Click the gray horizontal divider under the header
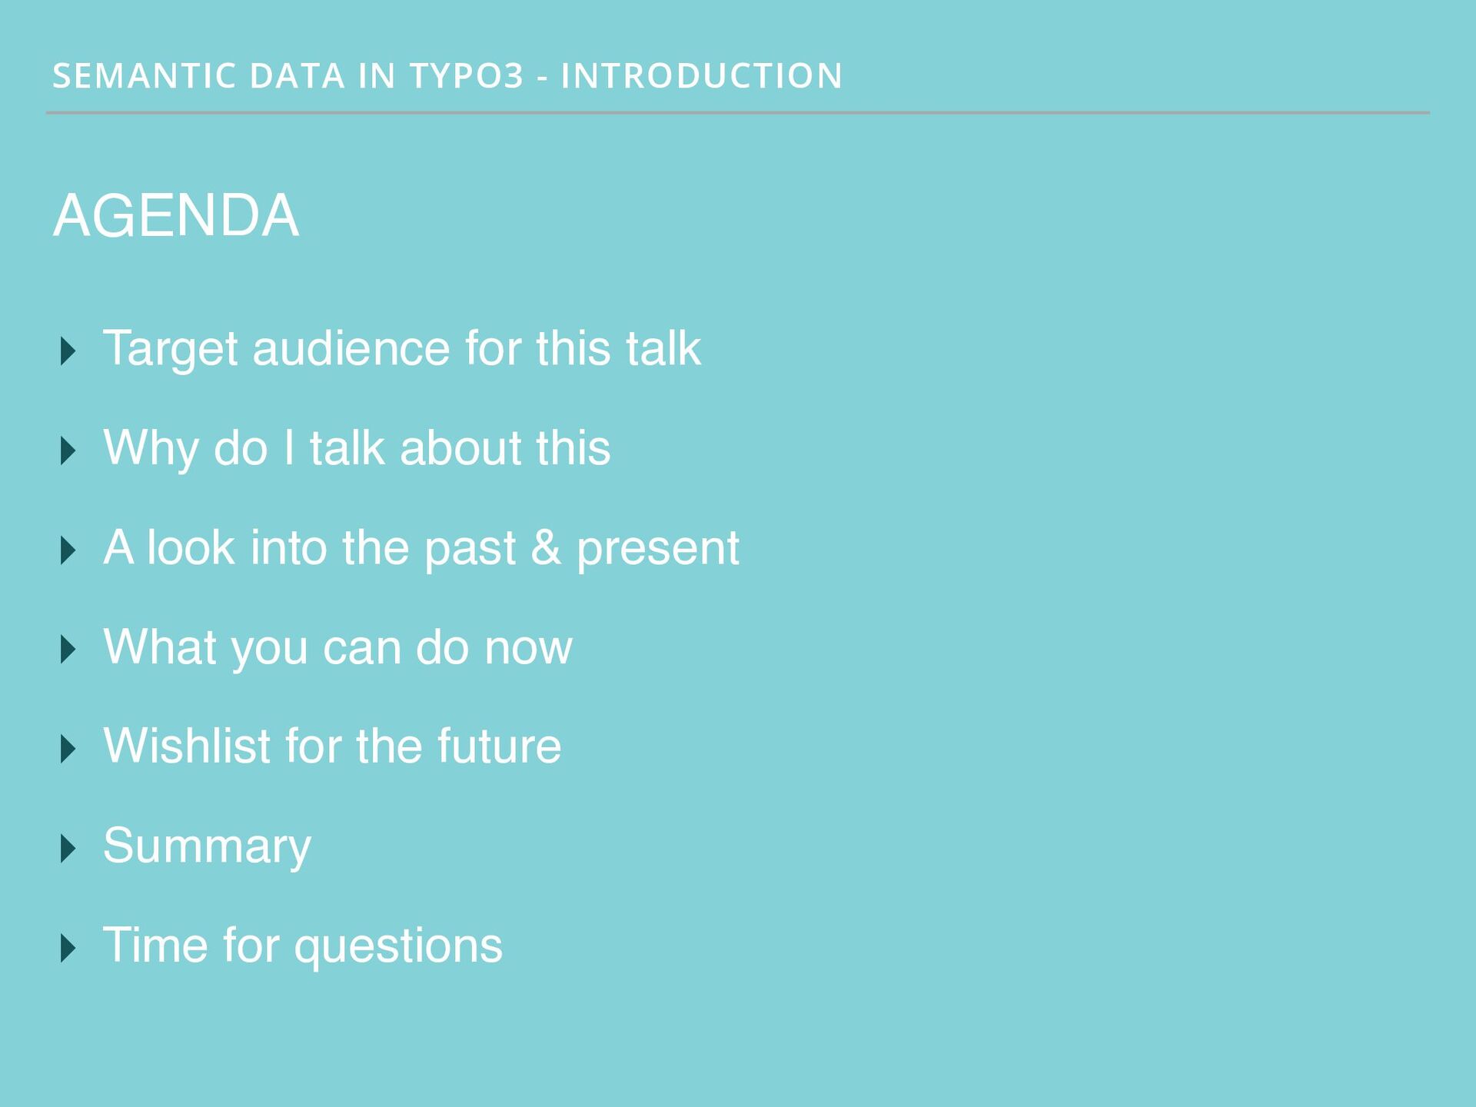Viewport: 1476px width, 1107px height. [738, 113]
